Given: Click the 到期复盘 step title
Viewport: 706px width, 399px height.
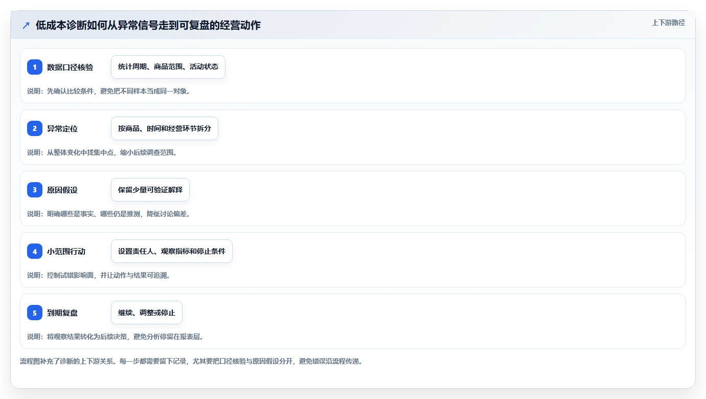Looking at the screenshot, I should (62, 313).
